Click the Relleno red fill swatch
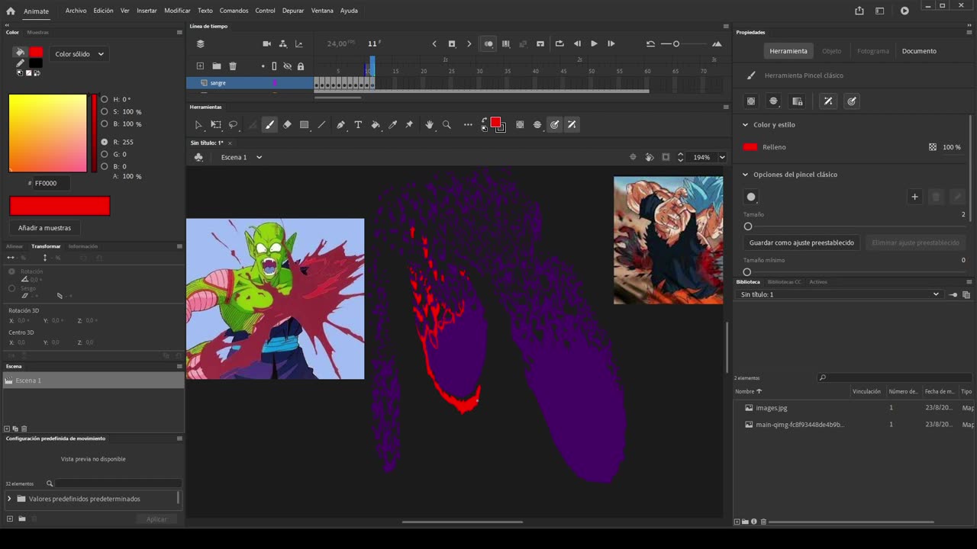The width and height of the screenshot is (977, 549). [750, 147]
